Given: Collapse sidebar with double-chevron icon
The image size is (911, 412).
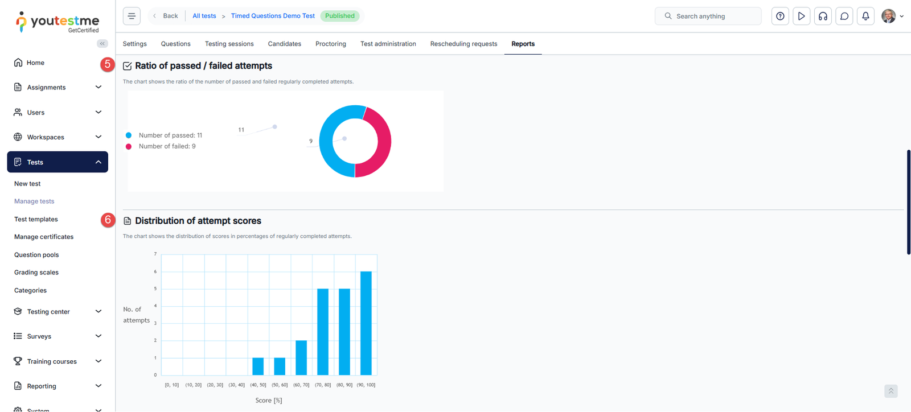Looking at the screenshot, I should [102, 44].
